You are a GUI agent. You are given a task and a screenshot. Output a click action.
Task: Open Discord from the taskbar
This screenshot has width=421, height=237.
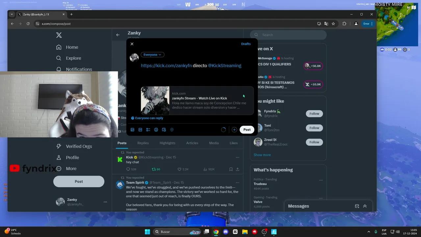(x=226, y=232)
